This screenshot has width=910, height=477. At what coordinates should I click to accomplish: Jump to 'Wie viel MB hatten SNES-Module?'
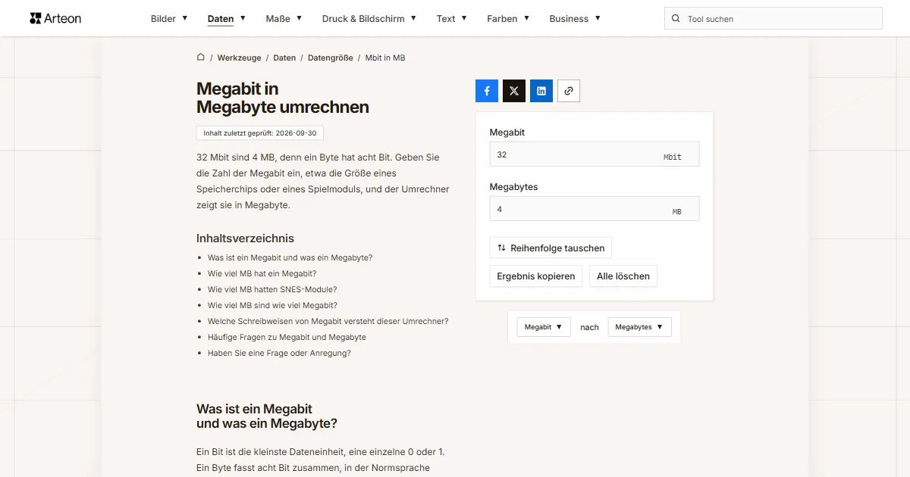[x=272, y=289]
